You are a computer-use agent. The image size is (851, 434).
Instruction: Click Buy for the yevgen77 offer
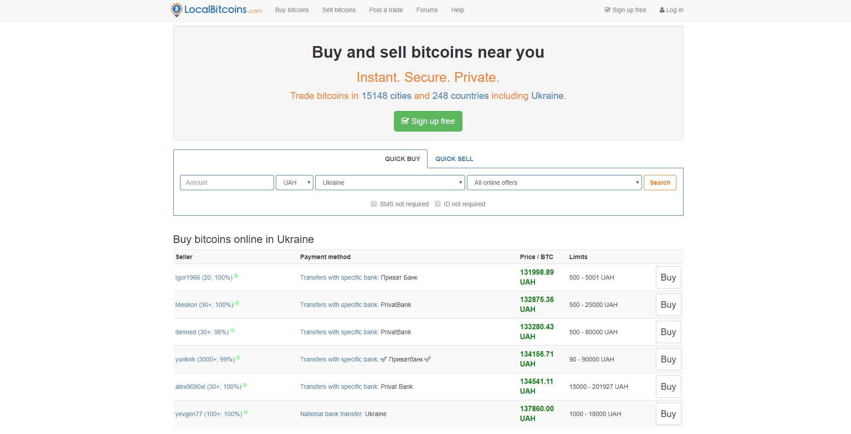[x=668, y=414]
